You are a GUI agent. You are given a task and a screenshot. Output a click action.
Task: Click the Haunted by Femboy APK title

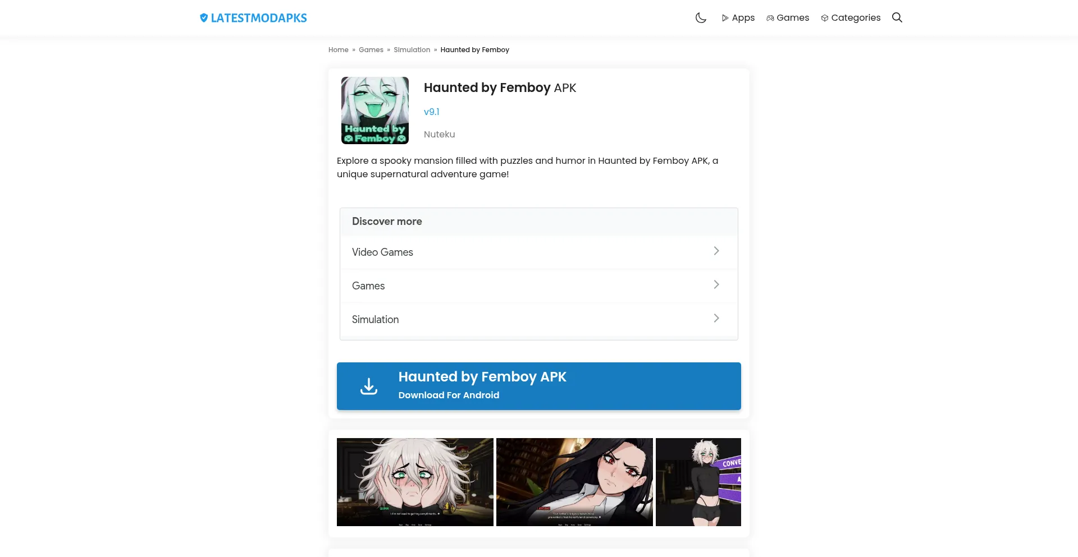tap(500, 88)
